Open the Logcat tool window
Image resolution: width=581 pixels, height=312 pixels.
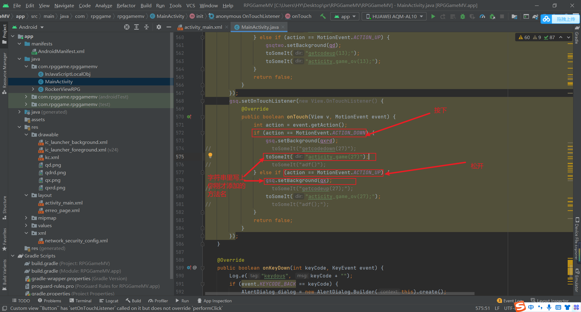(109, 301)
